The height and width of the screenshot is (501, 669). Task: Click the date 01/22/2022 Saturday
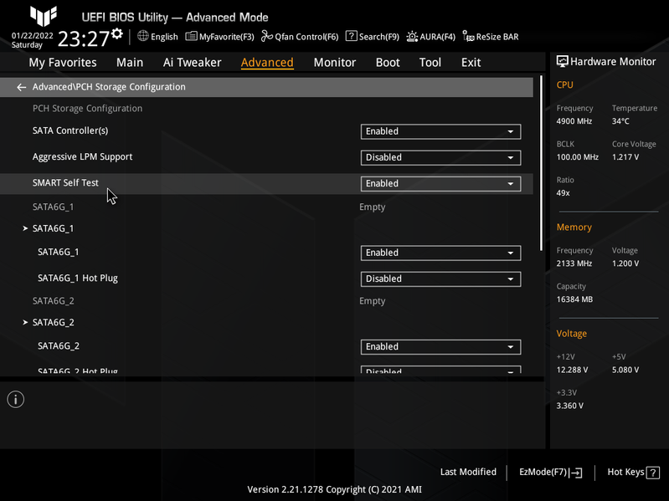[32, 40]
